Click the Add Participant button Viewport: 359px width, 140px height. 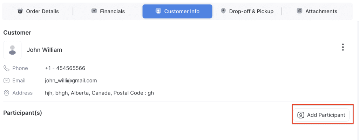pyautogui.click(x=321, y=115)
